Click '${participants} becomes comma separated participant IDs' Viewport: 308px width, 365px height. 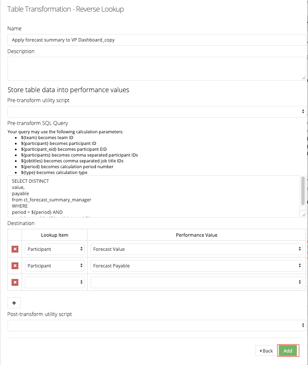click(x=79, y=155)
